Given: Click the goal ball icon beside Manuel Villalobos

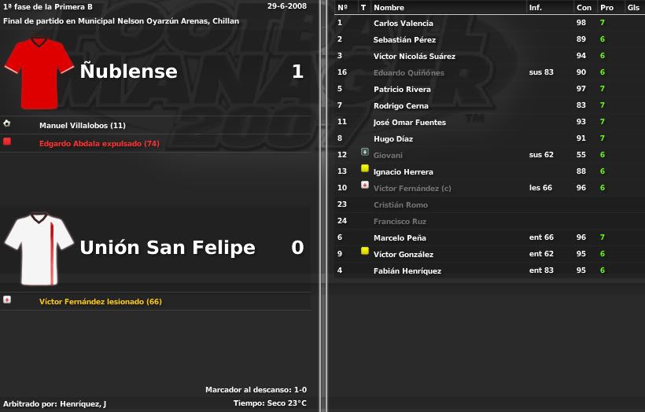Looking at the screenshot, I should [7, 123].
